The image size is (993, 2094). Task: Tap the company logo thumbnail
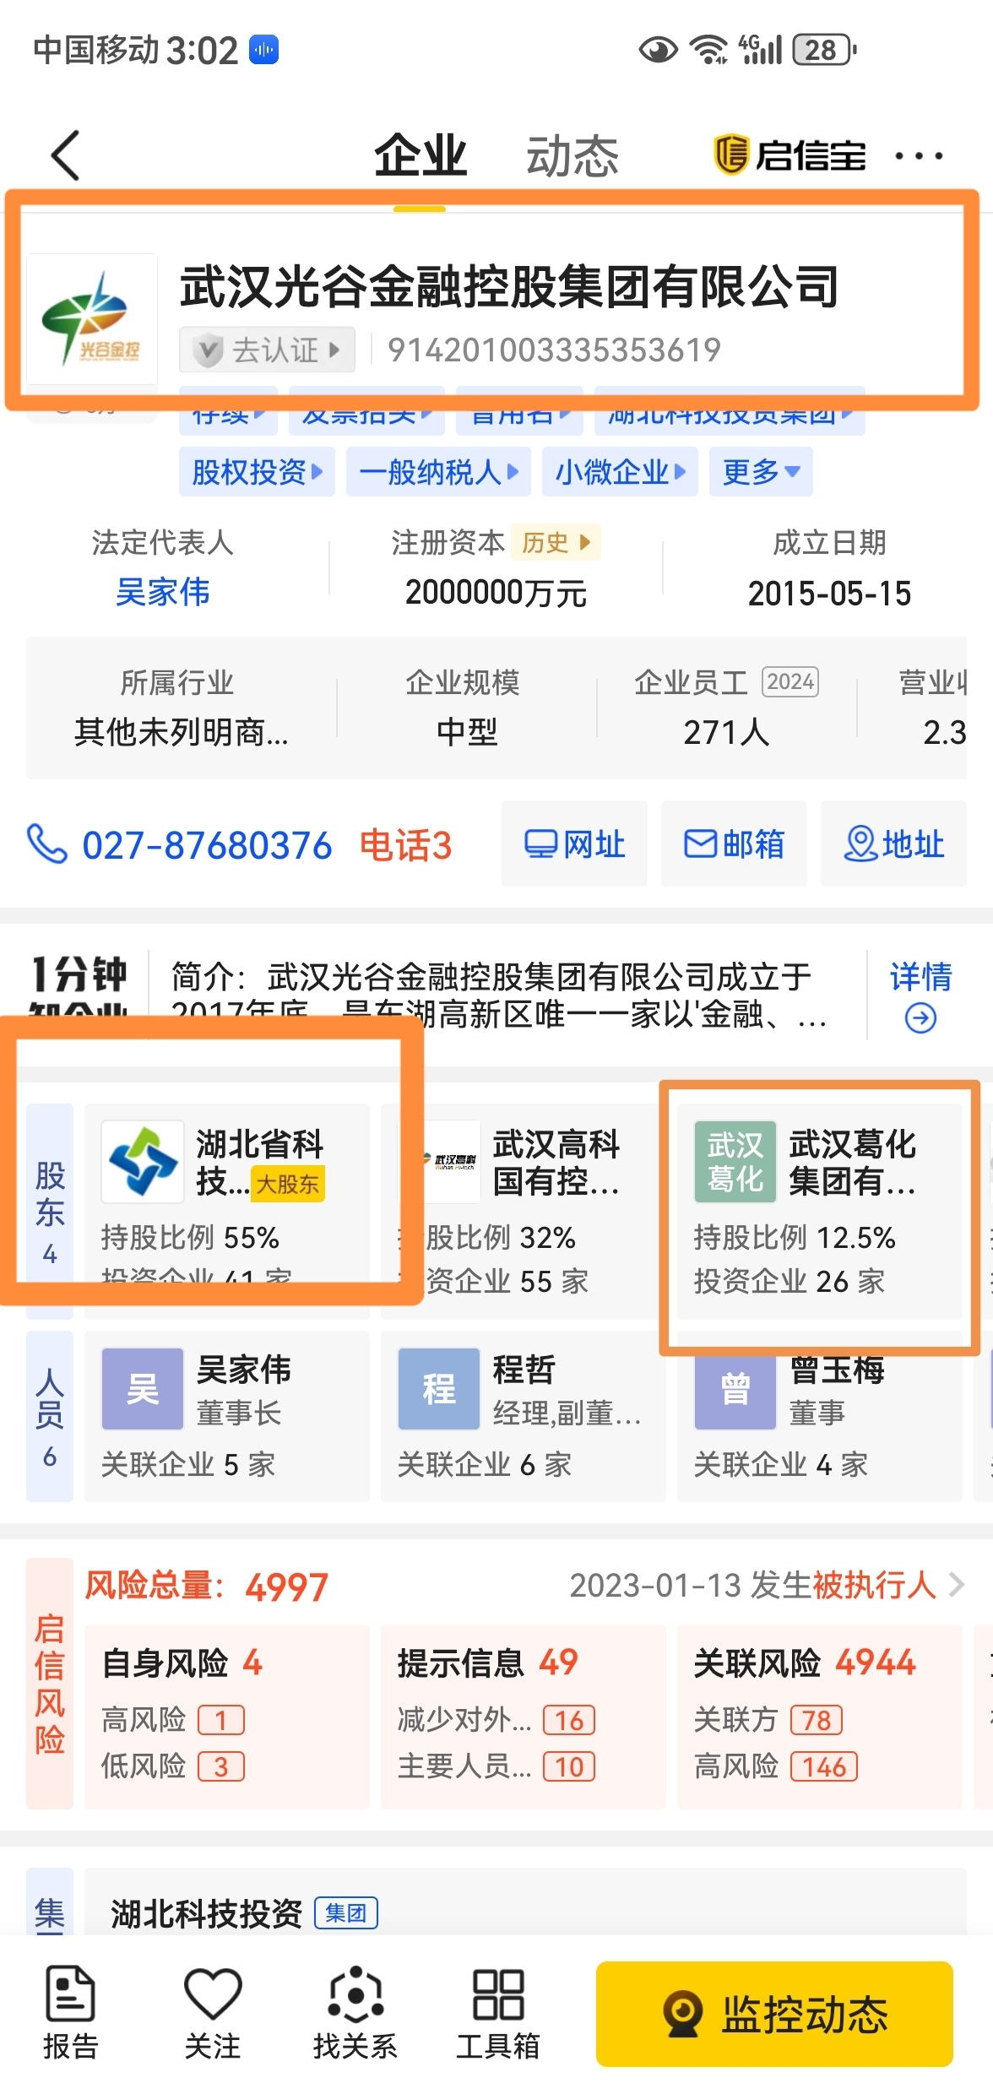(92, 319)
